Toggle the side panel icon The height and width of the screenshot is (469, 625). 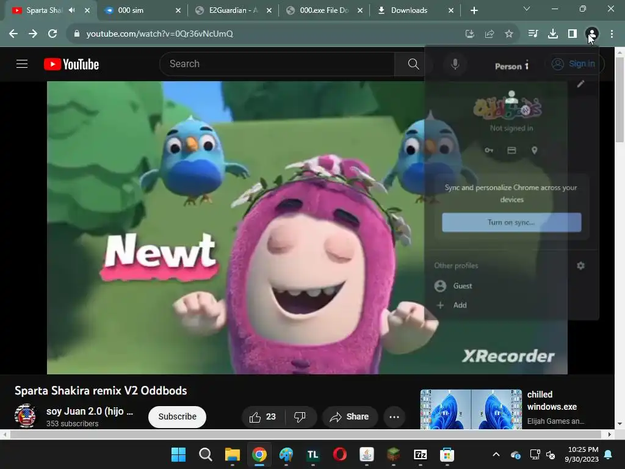click(573, 34)
